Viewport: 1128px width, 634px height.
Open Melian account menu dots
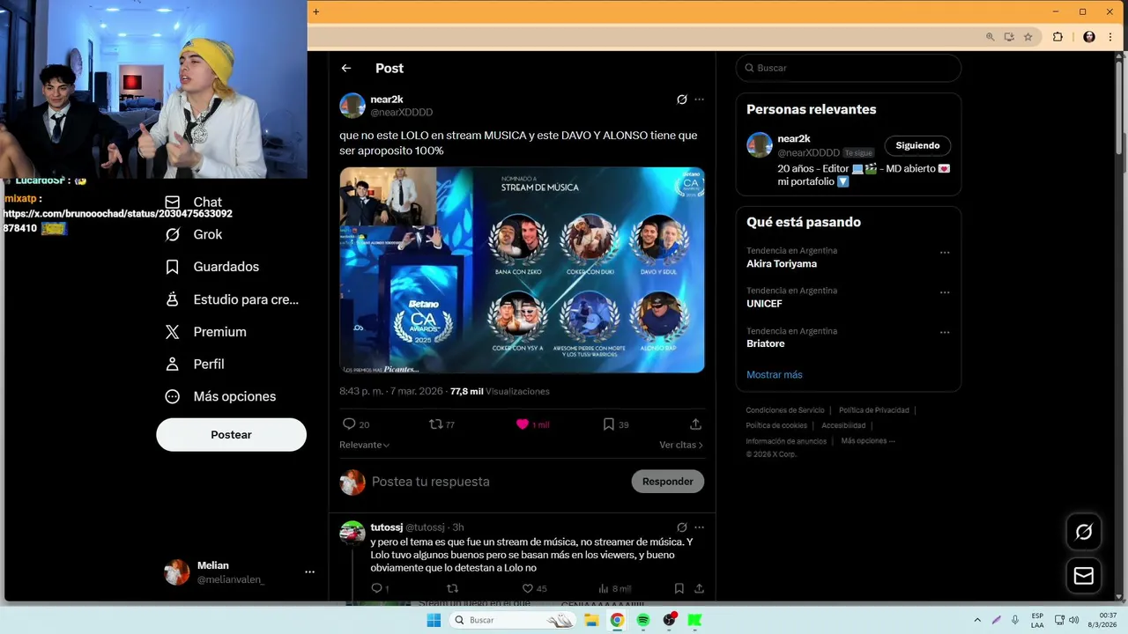click(x=309, y=572)
